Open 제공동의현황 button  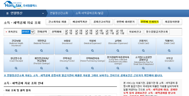[x=172, y=22]
